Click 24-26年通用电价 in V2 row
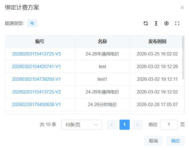The width and height of the screenshot is (189, 150). click(x=102, y=92)
